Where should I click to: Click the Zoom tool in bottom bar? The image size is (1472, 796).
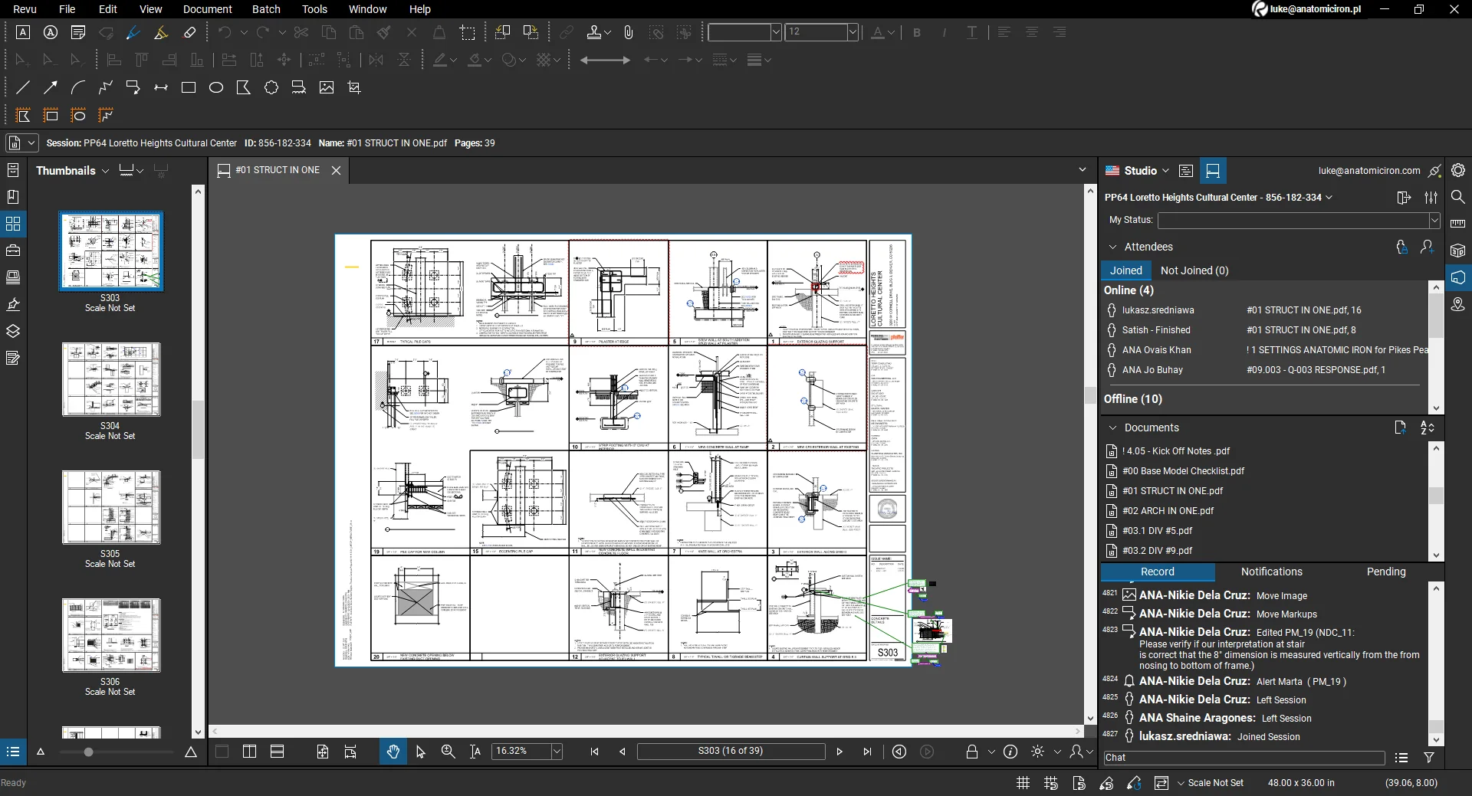click(449, 752)
